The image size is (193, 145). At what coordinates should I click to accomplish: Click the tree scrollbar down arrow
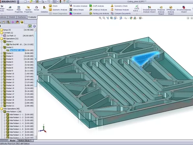[x=36, y=137]
